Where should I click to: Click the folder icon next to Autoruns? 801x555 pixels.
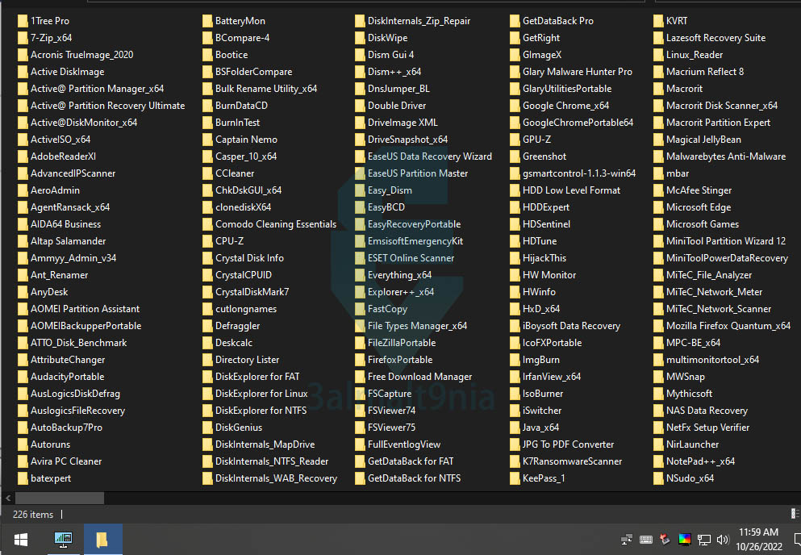coord(23,444)
